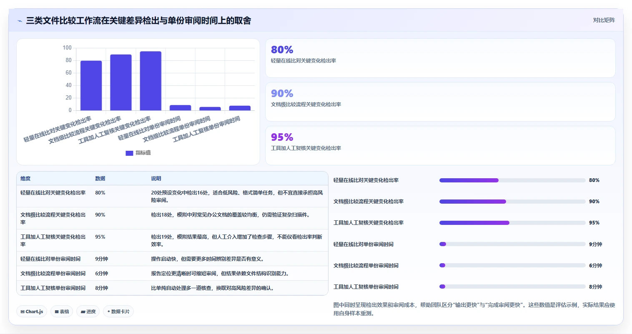Open the 80% 轻量在线比对 stat card

[440, 58]
